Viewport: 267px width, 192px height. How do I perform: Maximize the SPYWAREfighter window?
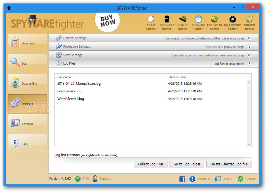pyautogui.click(x=242, y=7)
